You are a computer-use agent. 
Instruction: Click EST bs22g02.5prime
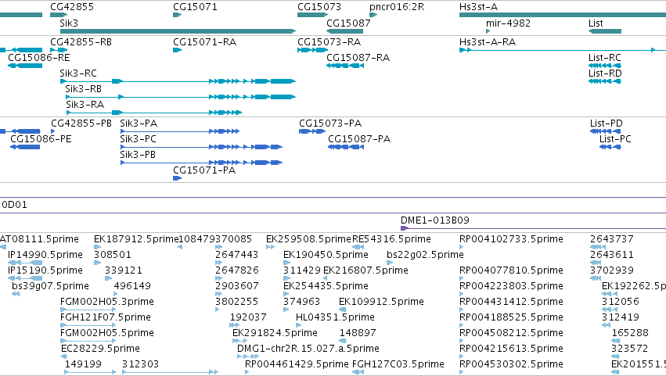425,255
